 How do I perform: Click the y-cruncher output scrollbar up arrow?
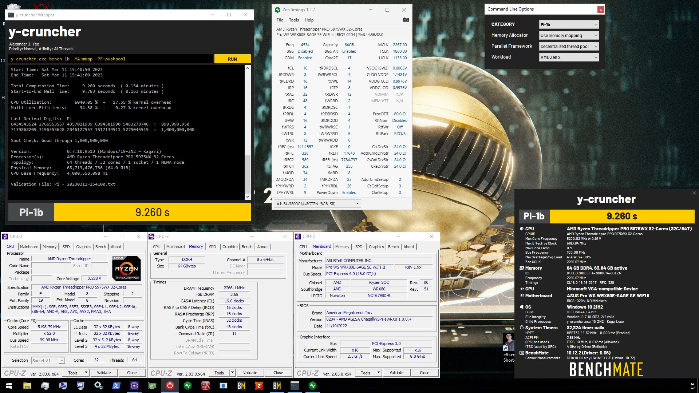248,68
